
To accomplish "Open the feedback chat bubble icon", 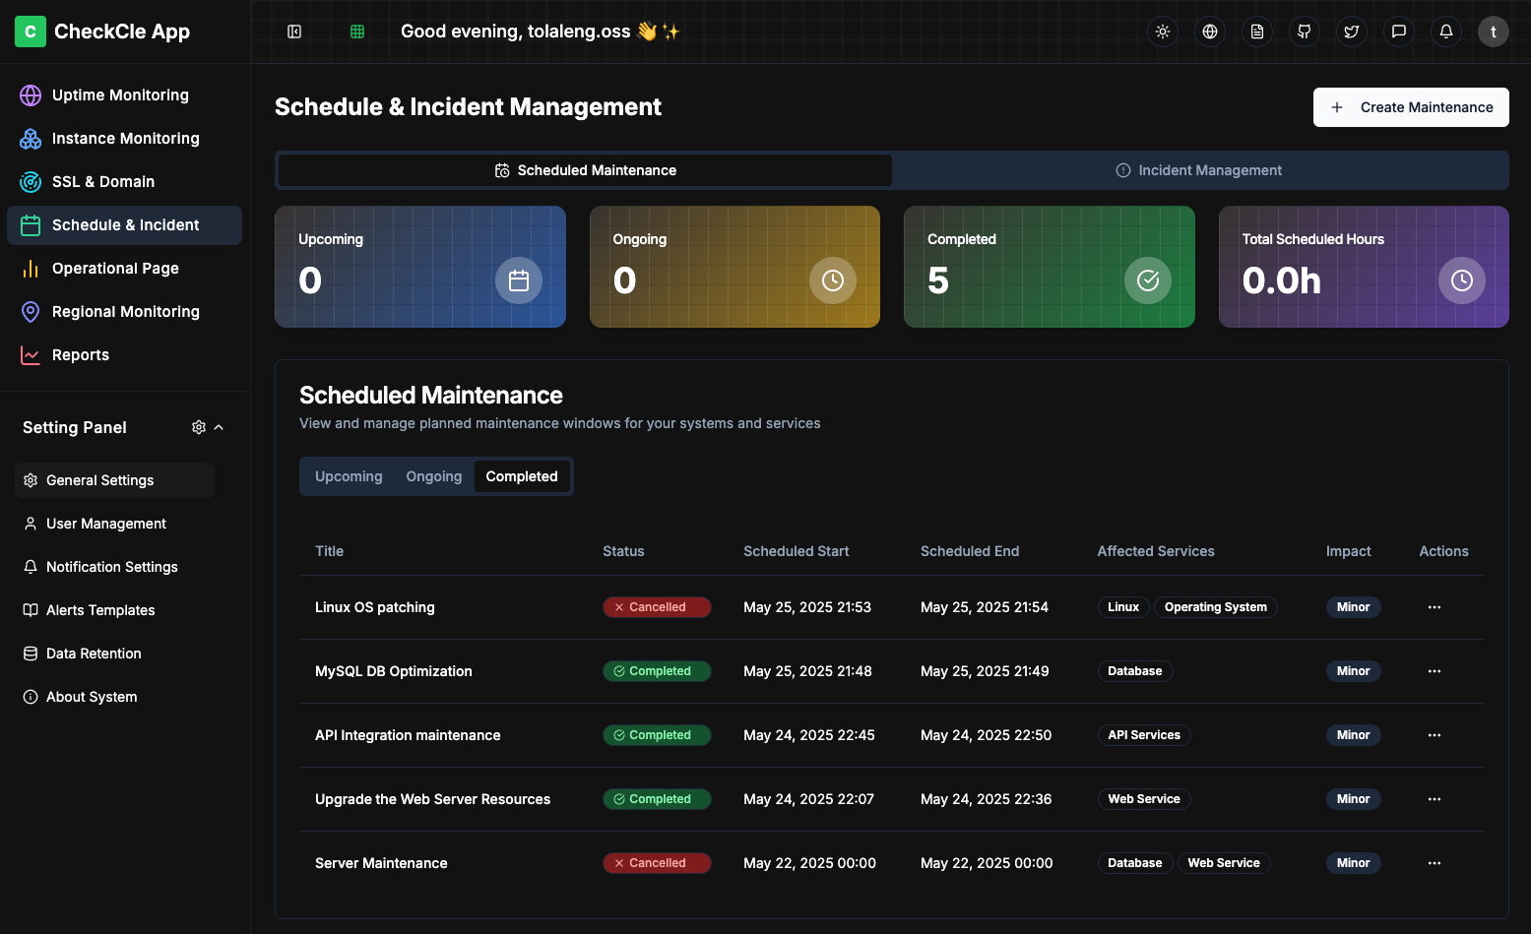I will (1398, 31).
